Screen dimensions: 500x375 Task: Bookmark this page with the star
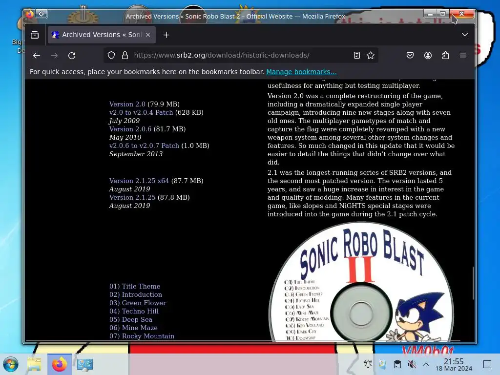[371, 56]
